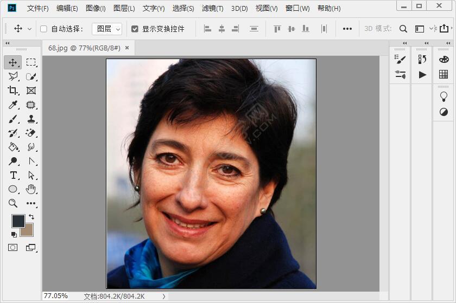Screen dimensions: 456x303
Task: Open the 滤镜(T) menu
Action: 213,9
